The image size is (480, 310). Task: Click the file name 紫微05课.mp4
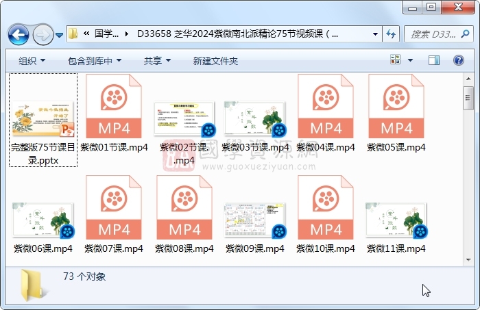[x=396, y=148]
